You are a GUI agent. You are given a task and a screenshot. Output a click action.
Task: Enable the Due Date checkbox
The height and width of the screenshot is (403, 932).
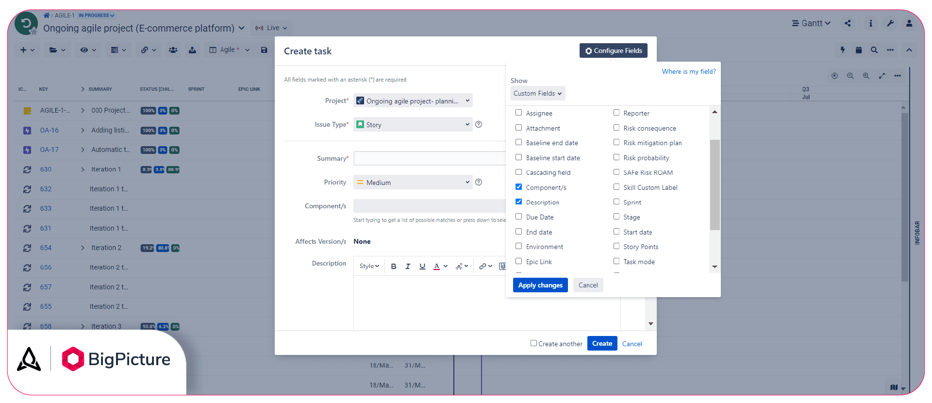[518, 217]
